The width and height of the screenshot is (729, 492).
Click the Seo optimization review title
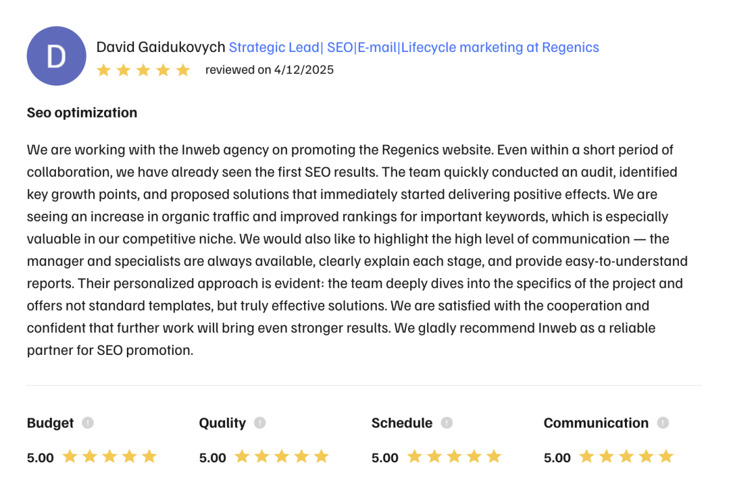tap(82, 112)
